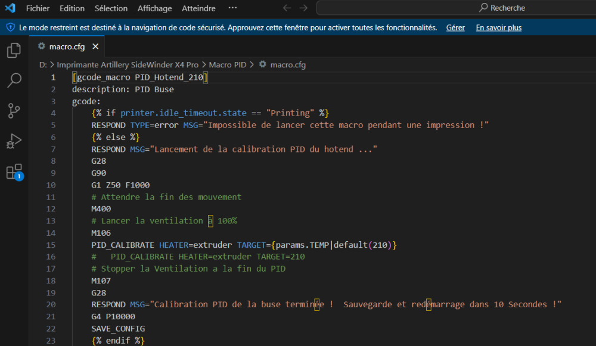The image size is (596, 346).
Task: Select the macro.cfg tab
Action: coord(66,46)
